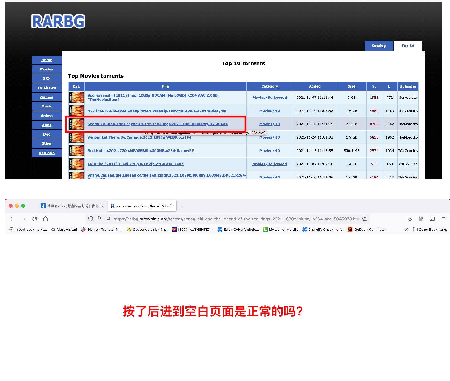This screenshot has width=450, height=381.
Task: Click the URL address field
Action: click(x=236, y=219)
